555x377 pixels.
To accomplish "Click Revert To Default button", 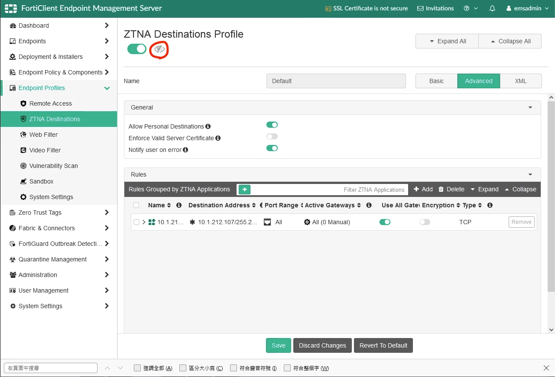I will point(383,345).
